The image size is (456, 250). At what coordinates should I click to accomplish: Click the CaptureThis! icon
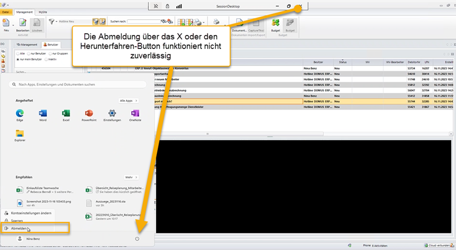[256, 22]
